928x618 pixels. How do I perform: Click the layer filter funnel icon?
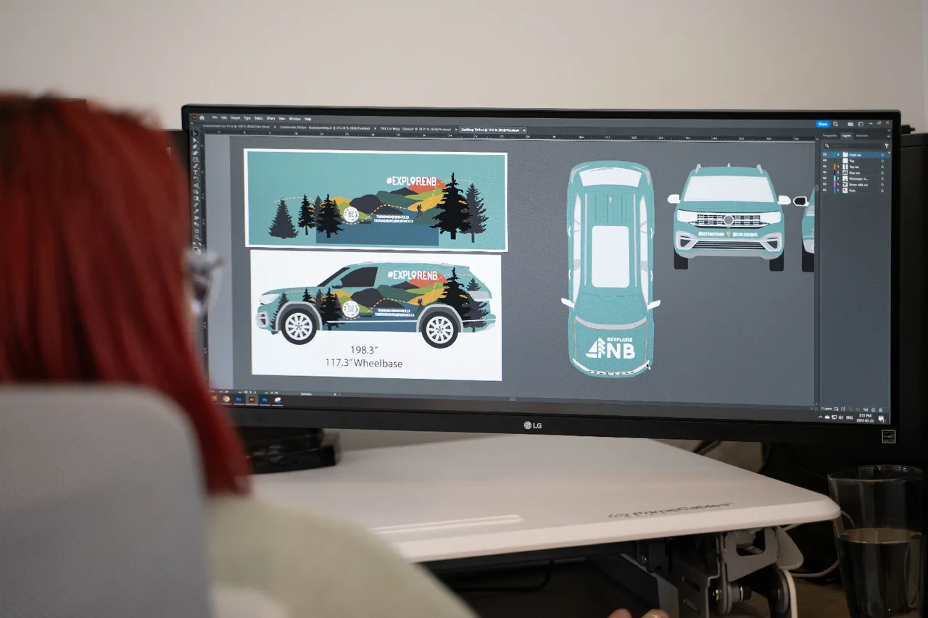[886, 146]
